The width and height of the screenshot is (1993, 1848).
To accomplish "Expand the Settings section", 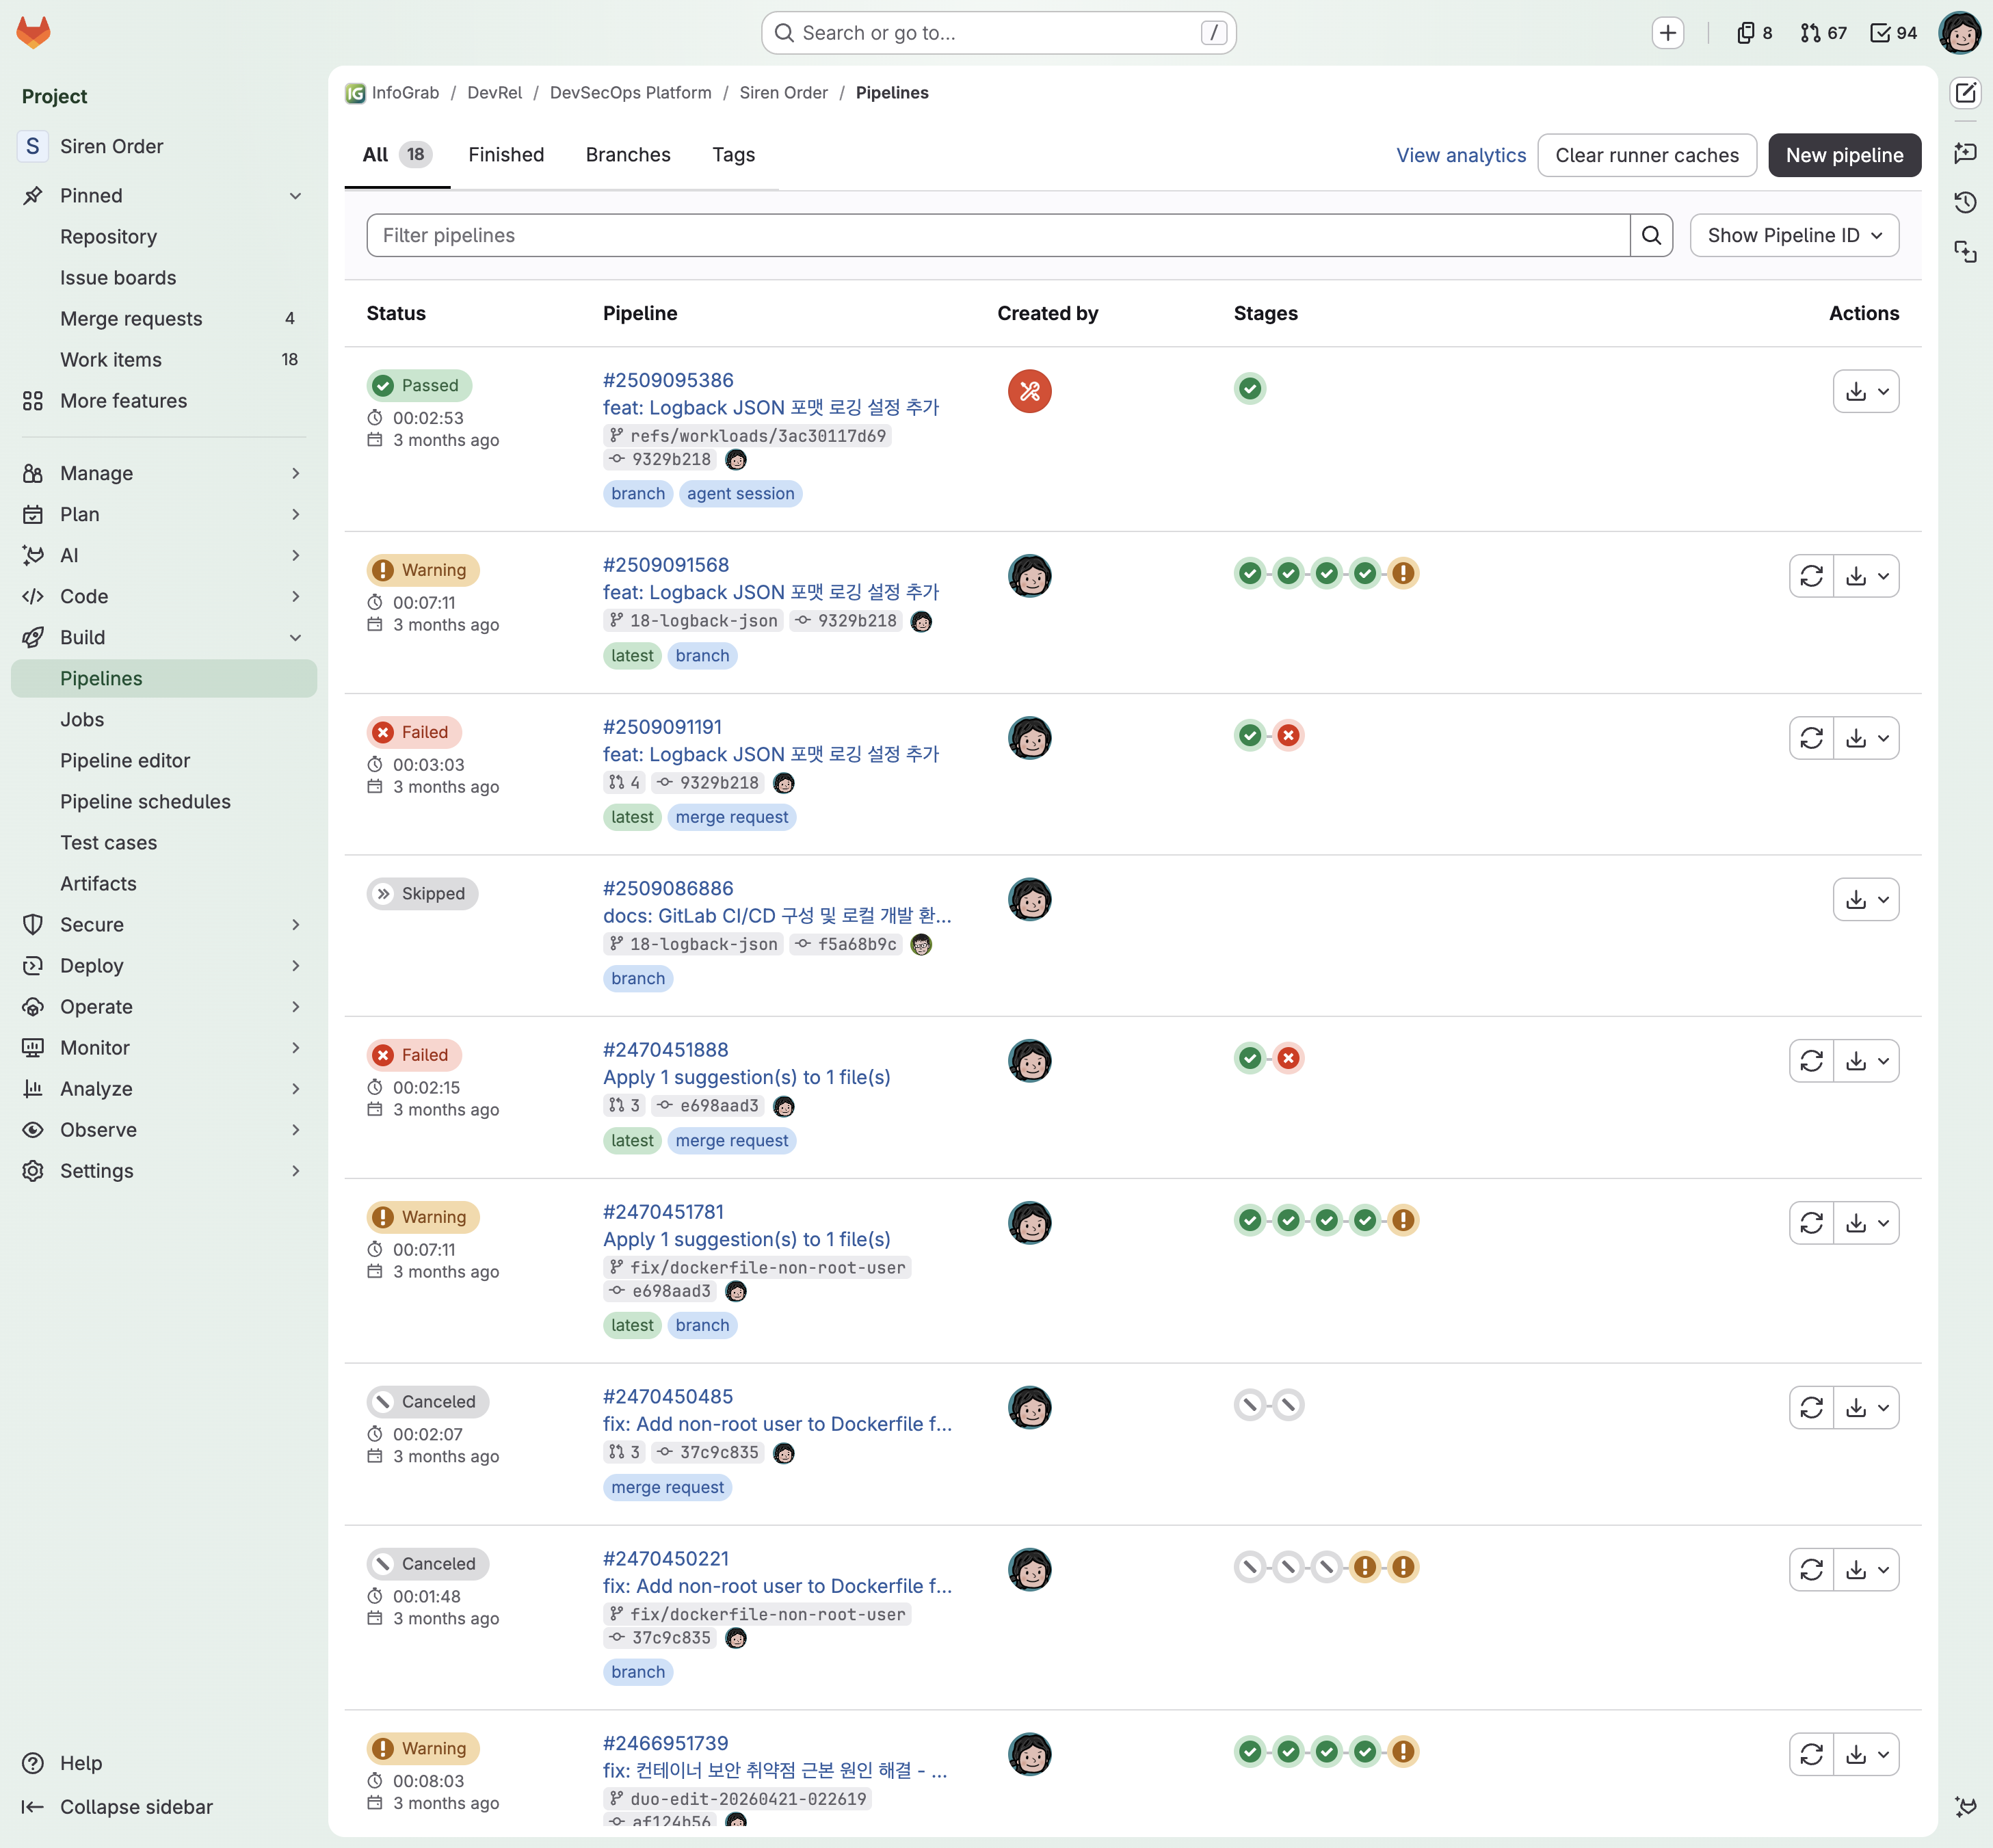I will tap(164, 1171).
